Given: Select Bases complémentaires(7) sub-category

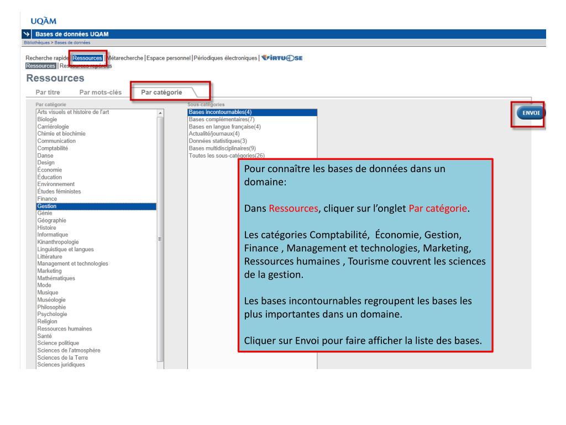Looking at the screenshot, I should pos(252,120).
